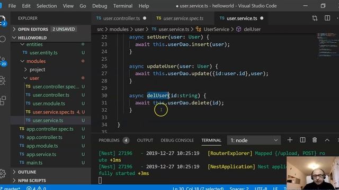Open app.controller.spec.ts in the explorer
339x190 pixels.
(x=50, y=129)
